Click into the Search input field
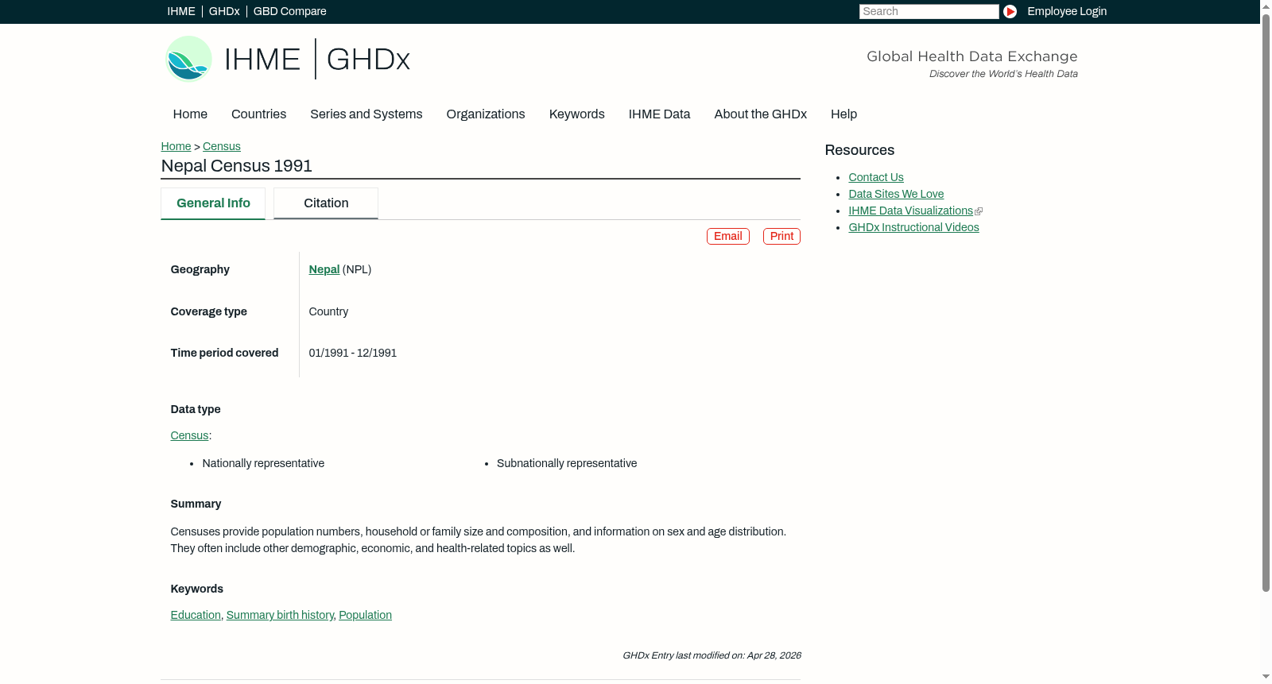Image resolution: width=1272 pixels, height=684 pixels. click(x=929, y=11)
